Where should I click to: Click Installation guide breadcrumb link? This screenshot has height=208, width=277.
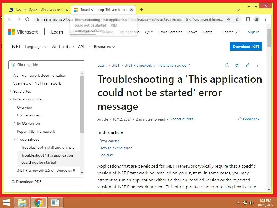click(172, 65)
